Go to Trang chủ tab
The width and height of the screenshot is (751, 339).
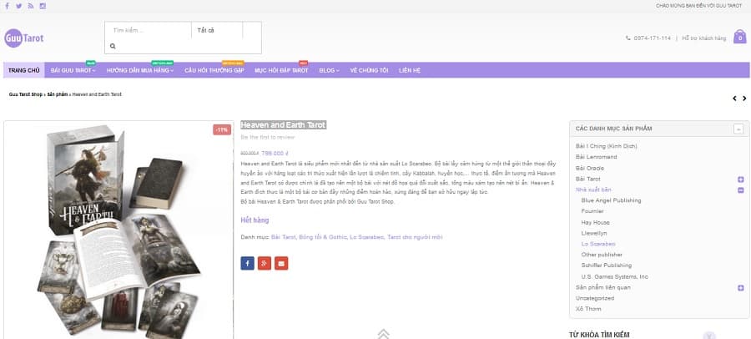[24, 70]
